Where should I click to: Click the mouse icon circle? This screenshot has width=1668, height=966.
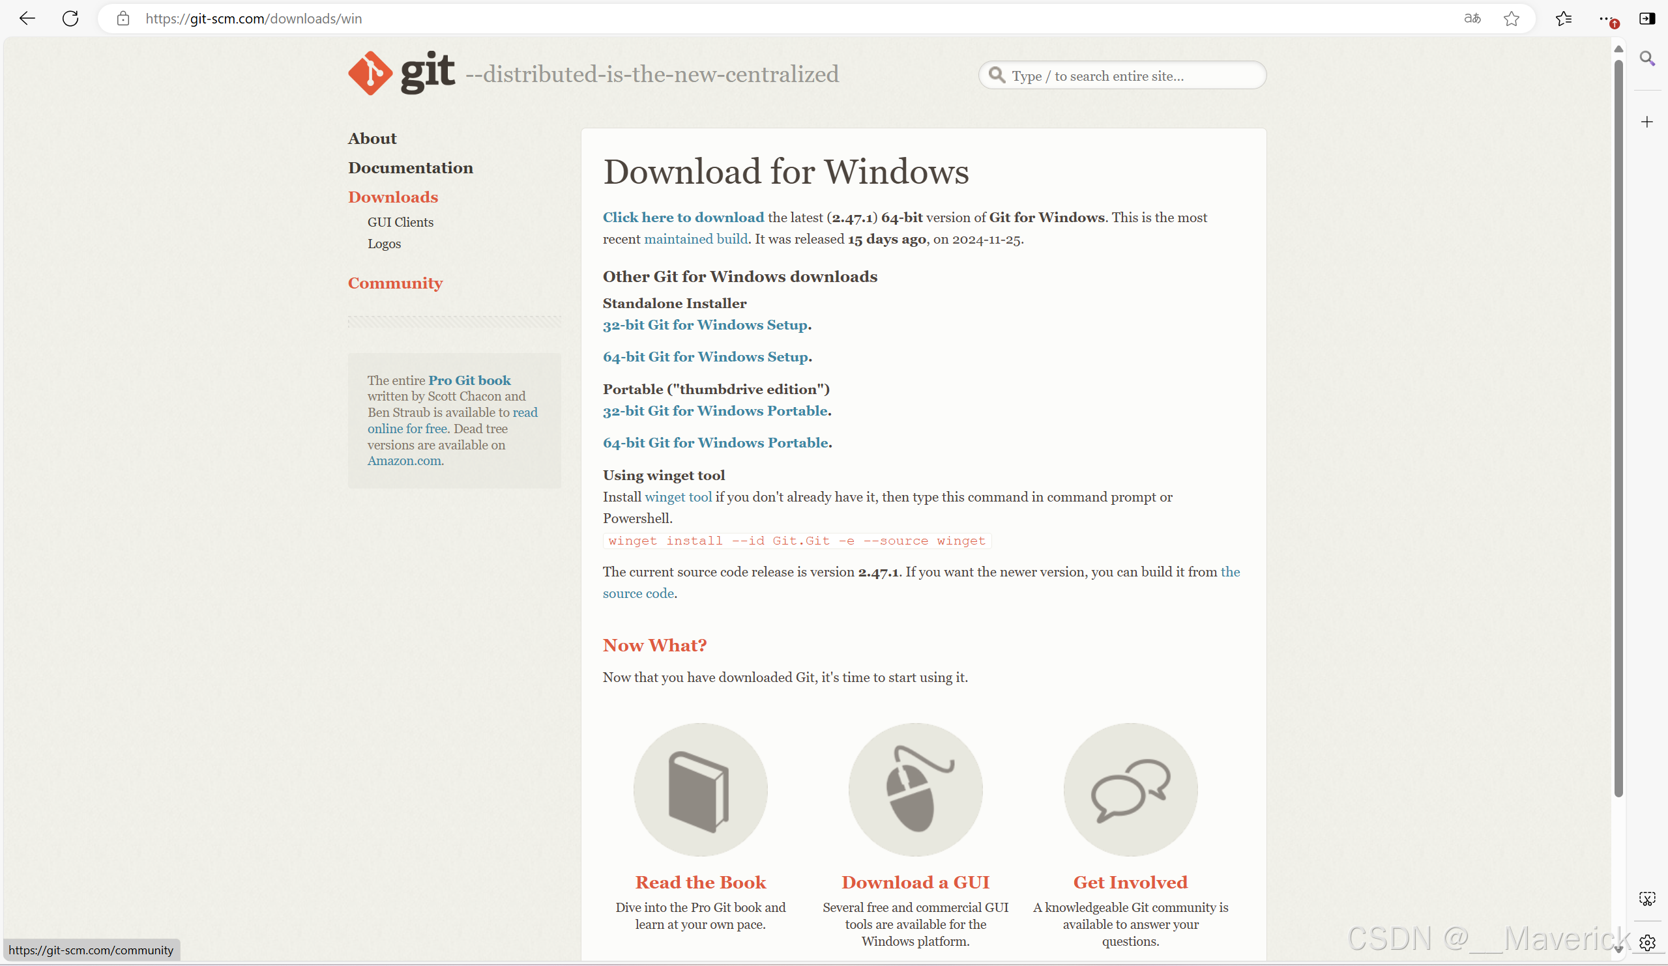[914, 789]
